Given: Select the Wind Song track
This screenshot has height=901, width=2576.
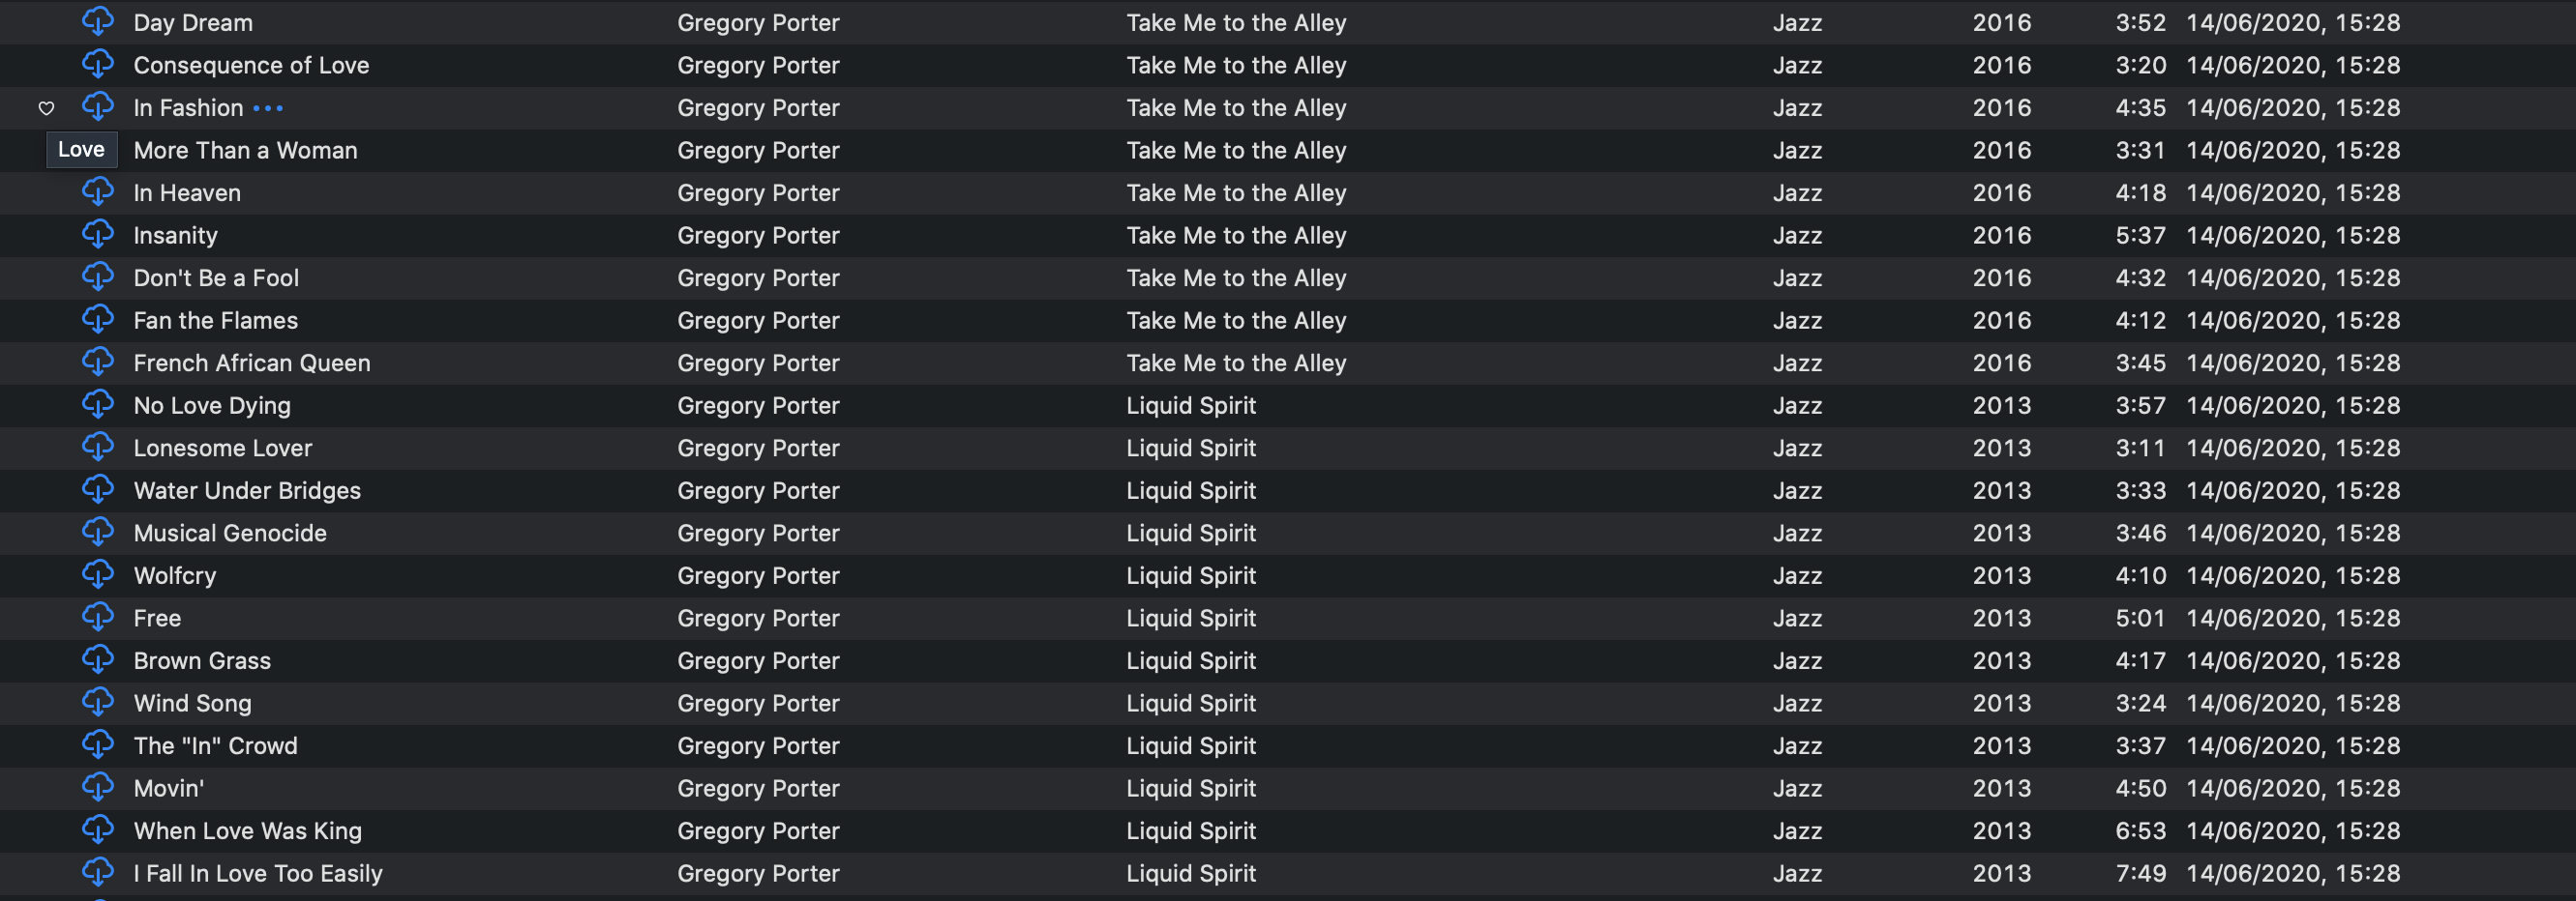Looking at the screenshot, I should click(x=192, y=703).
